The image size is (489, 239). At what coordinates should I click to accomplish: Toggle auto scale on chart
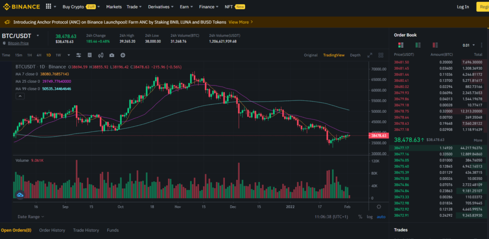[381, 217]
